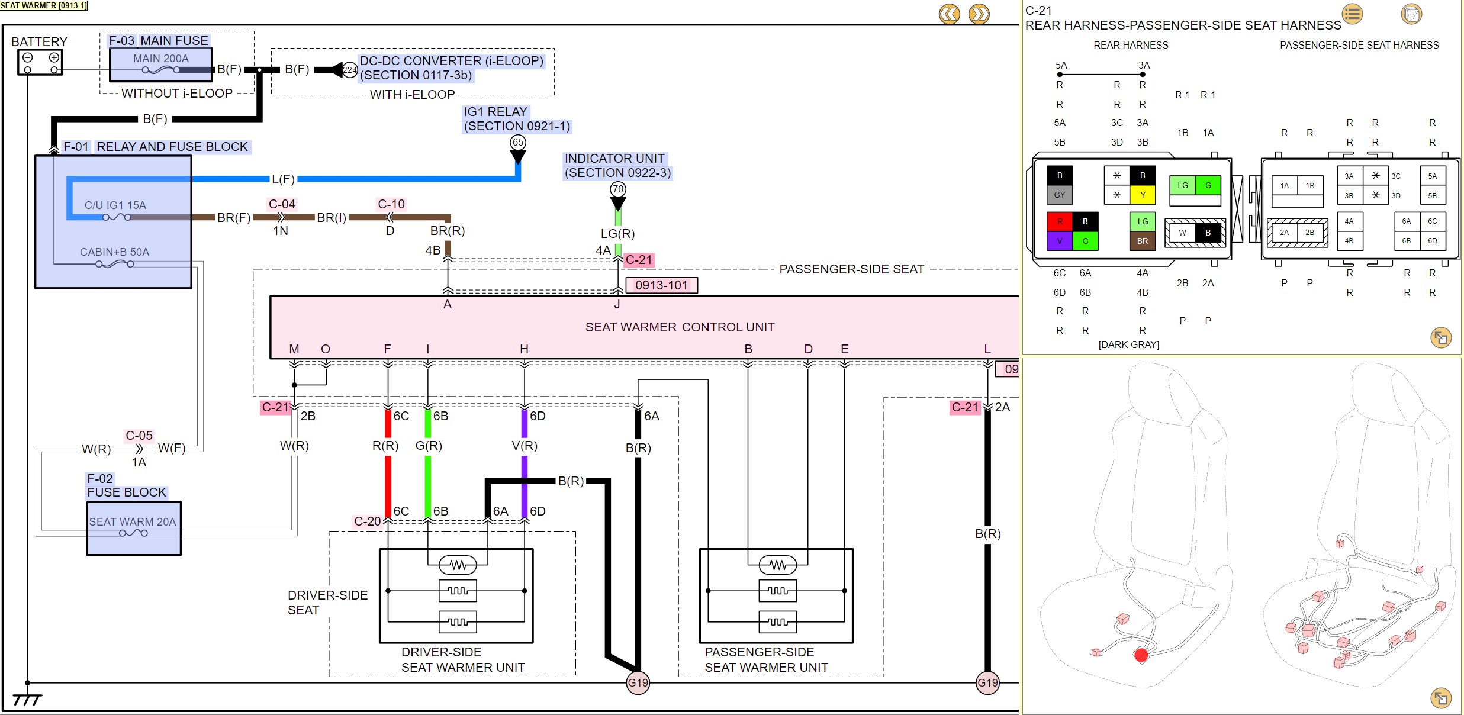1464x715 pixels.
Task: Click the red marker on seat illustration
Action: coord(1141,655)
